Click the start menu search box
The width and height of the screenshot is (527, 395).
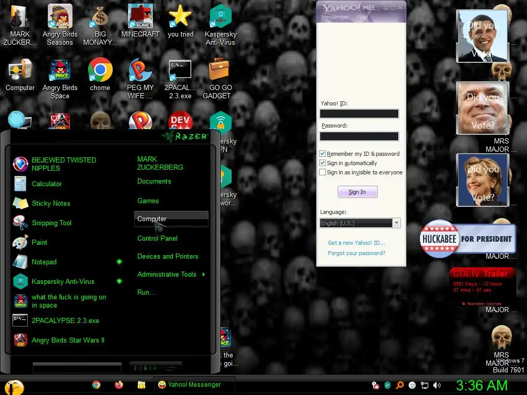[x=77, y=368]
